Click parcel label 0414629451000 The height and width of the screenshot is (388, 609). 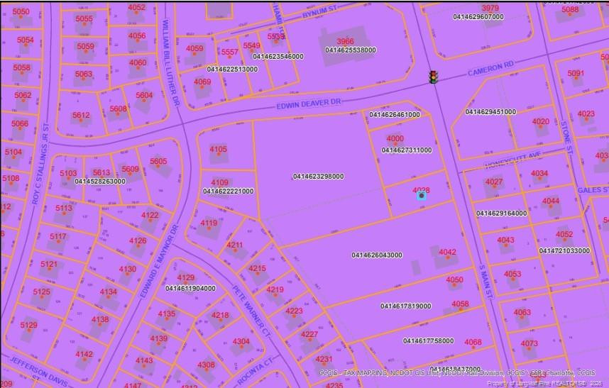490,112
